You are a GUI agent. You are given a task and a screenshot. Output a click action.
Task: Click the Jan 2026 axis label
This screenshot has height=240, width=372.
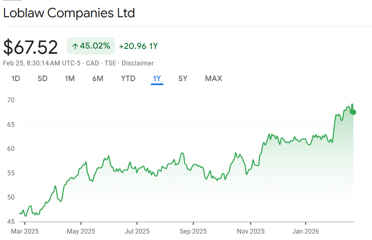pos(305,231)
